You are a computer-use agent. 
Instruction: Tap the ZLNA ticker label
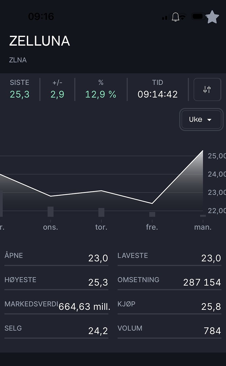18,60
